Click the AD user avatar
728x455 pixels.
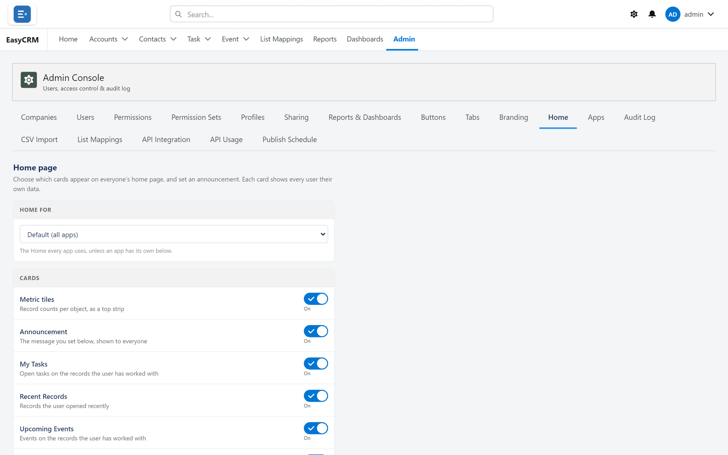coord(673,14)
